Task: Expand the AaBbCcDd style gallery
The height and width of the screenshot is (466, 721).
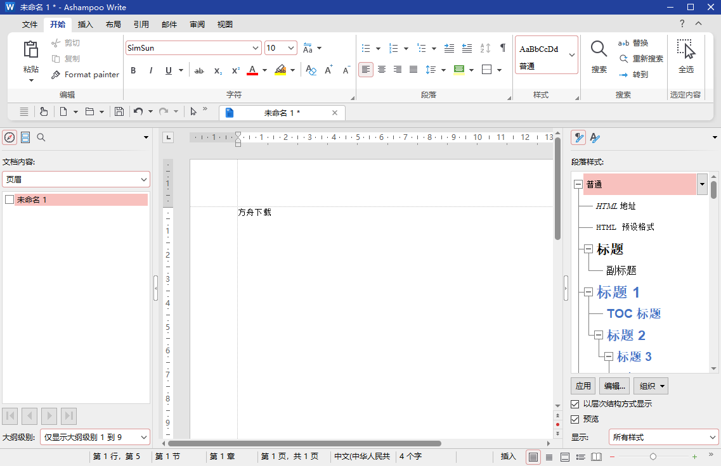Action: click(x=572, y=54)
